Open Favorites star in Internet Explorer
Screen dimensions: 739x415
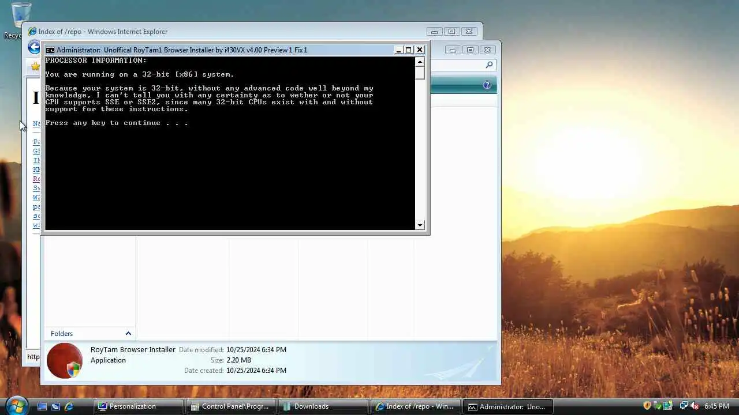[35, 66]
